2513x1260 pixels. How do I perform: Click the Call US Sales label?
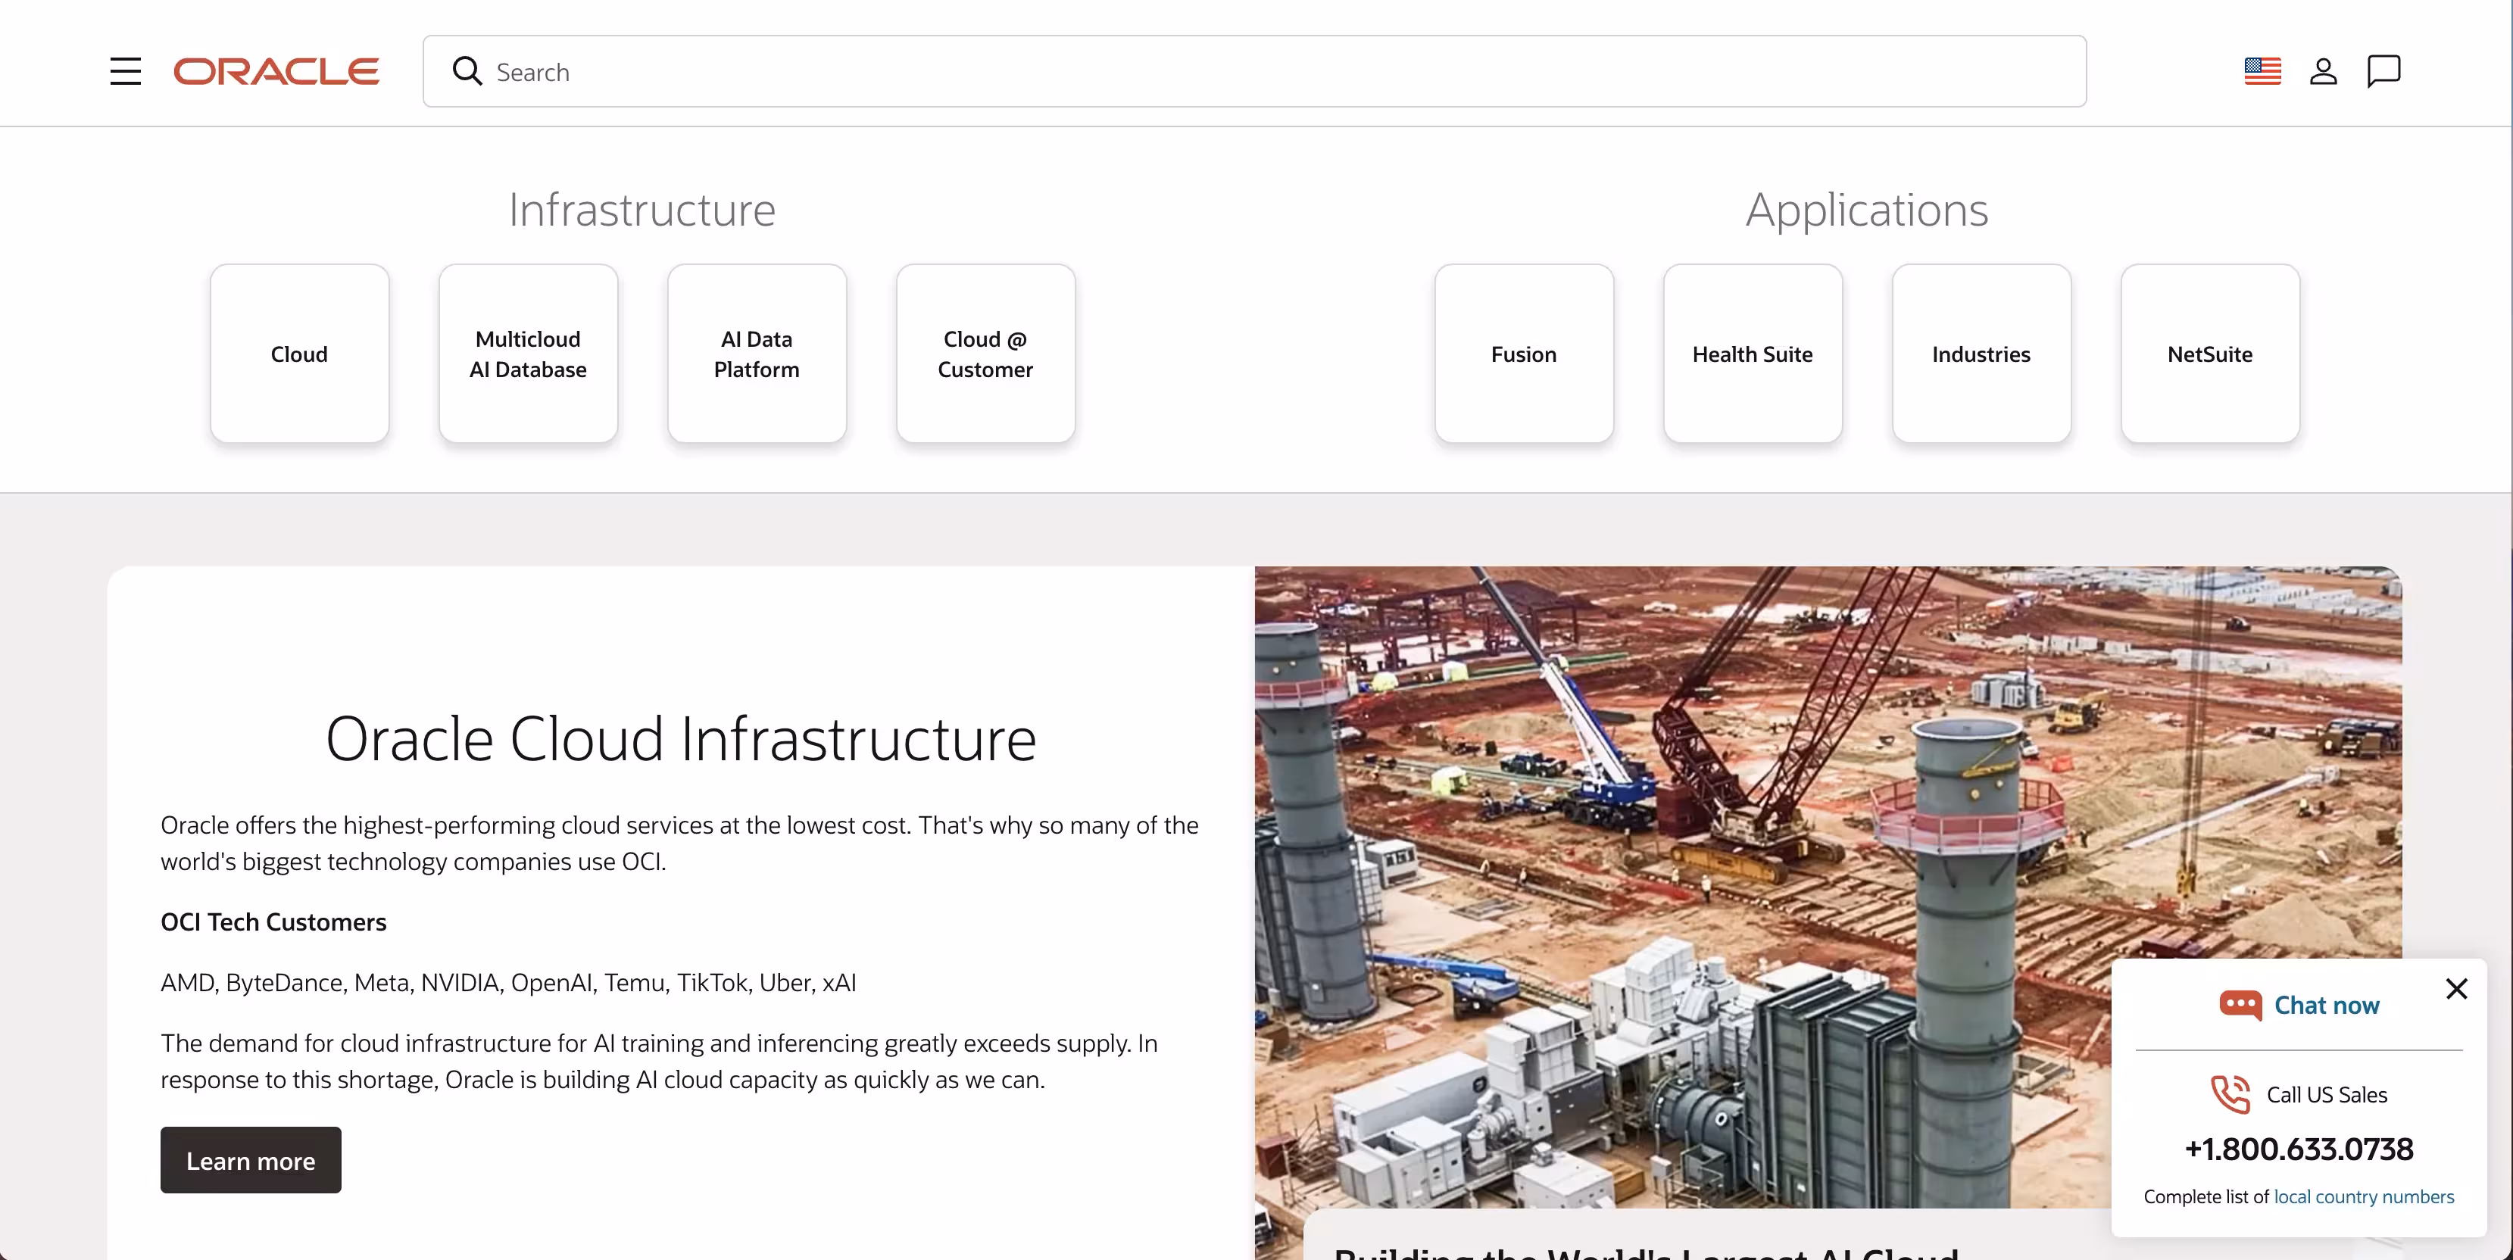[2327, 1094]
